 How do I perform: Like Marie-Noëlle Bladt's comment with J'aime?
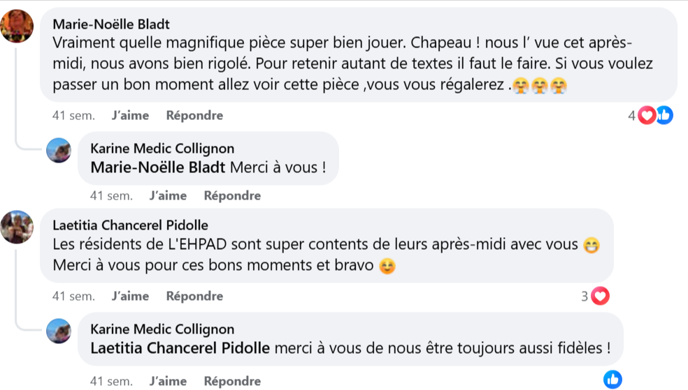(x=130, y=116)
